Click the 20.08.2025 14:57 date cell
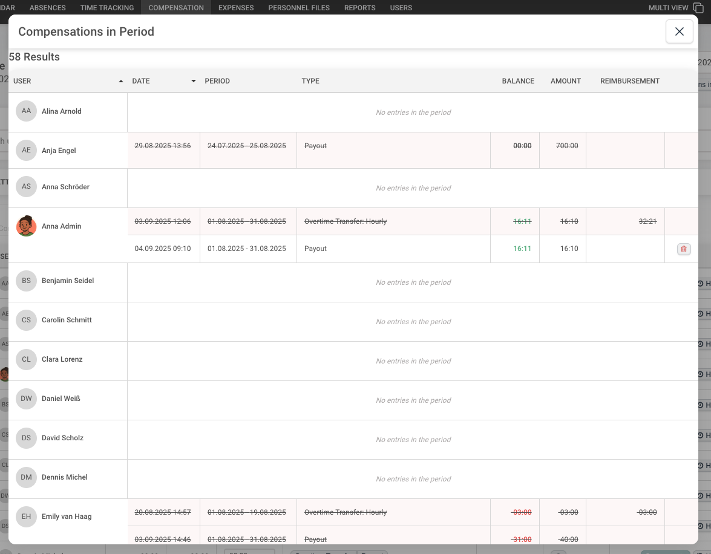 pos(163,512)
